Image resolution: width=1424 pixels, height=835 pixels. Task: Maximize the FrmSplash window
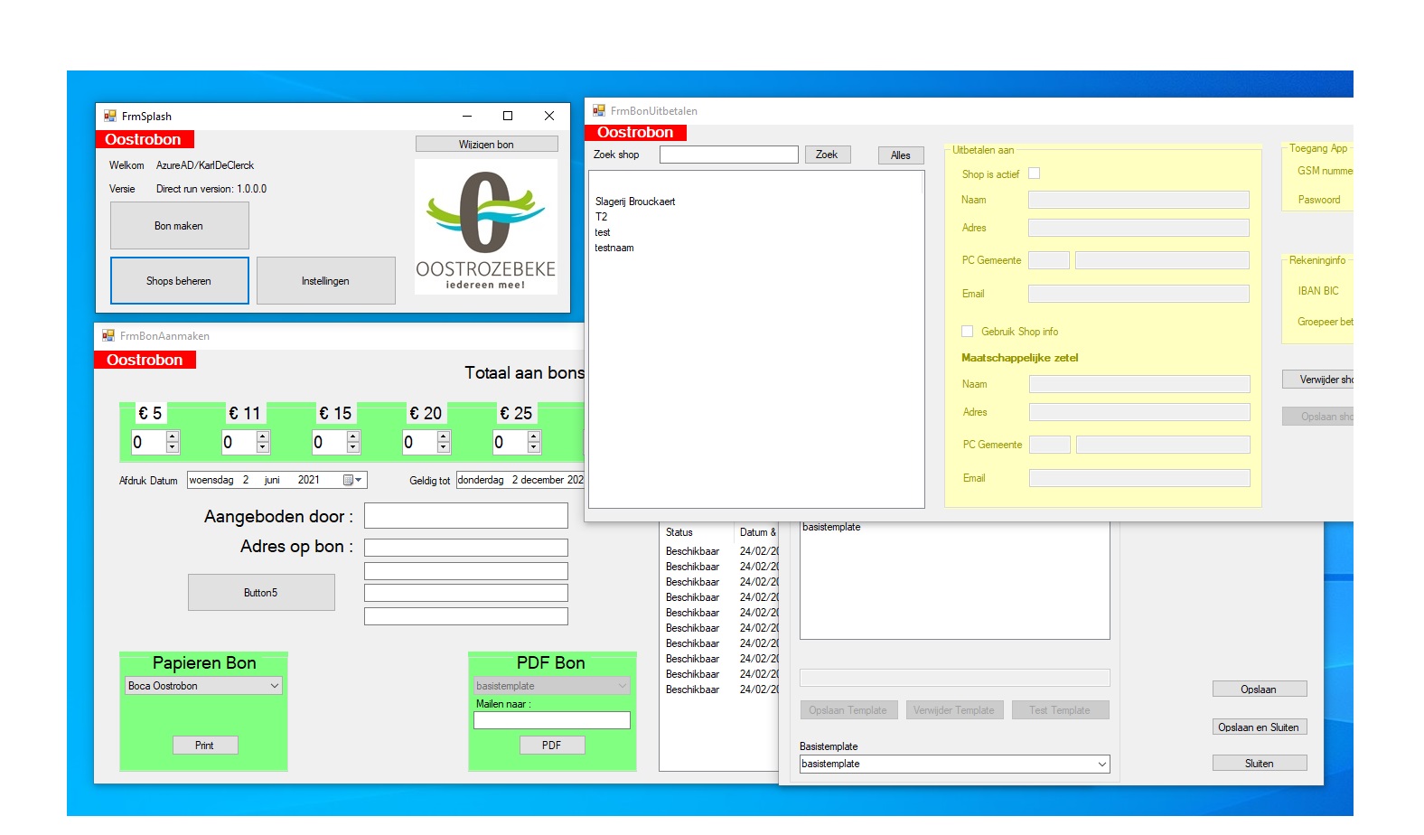point(508,116)
